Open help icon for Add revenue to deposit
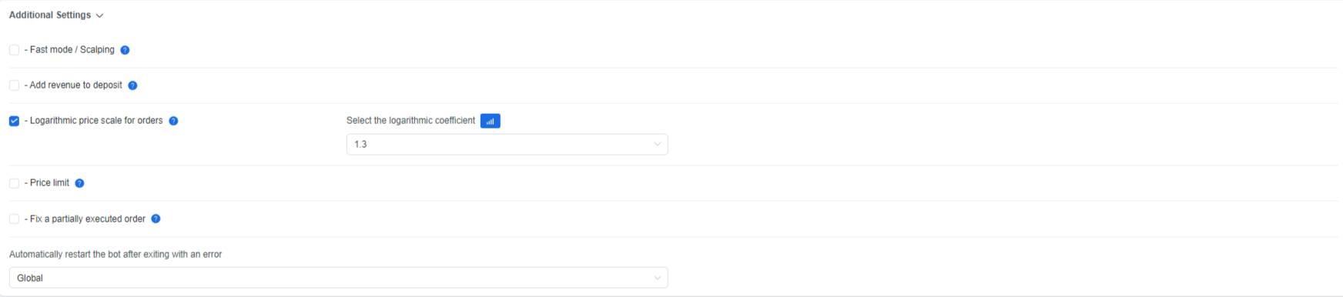 [132, 85]
